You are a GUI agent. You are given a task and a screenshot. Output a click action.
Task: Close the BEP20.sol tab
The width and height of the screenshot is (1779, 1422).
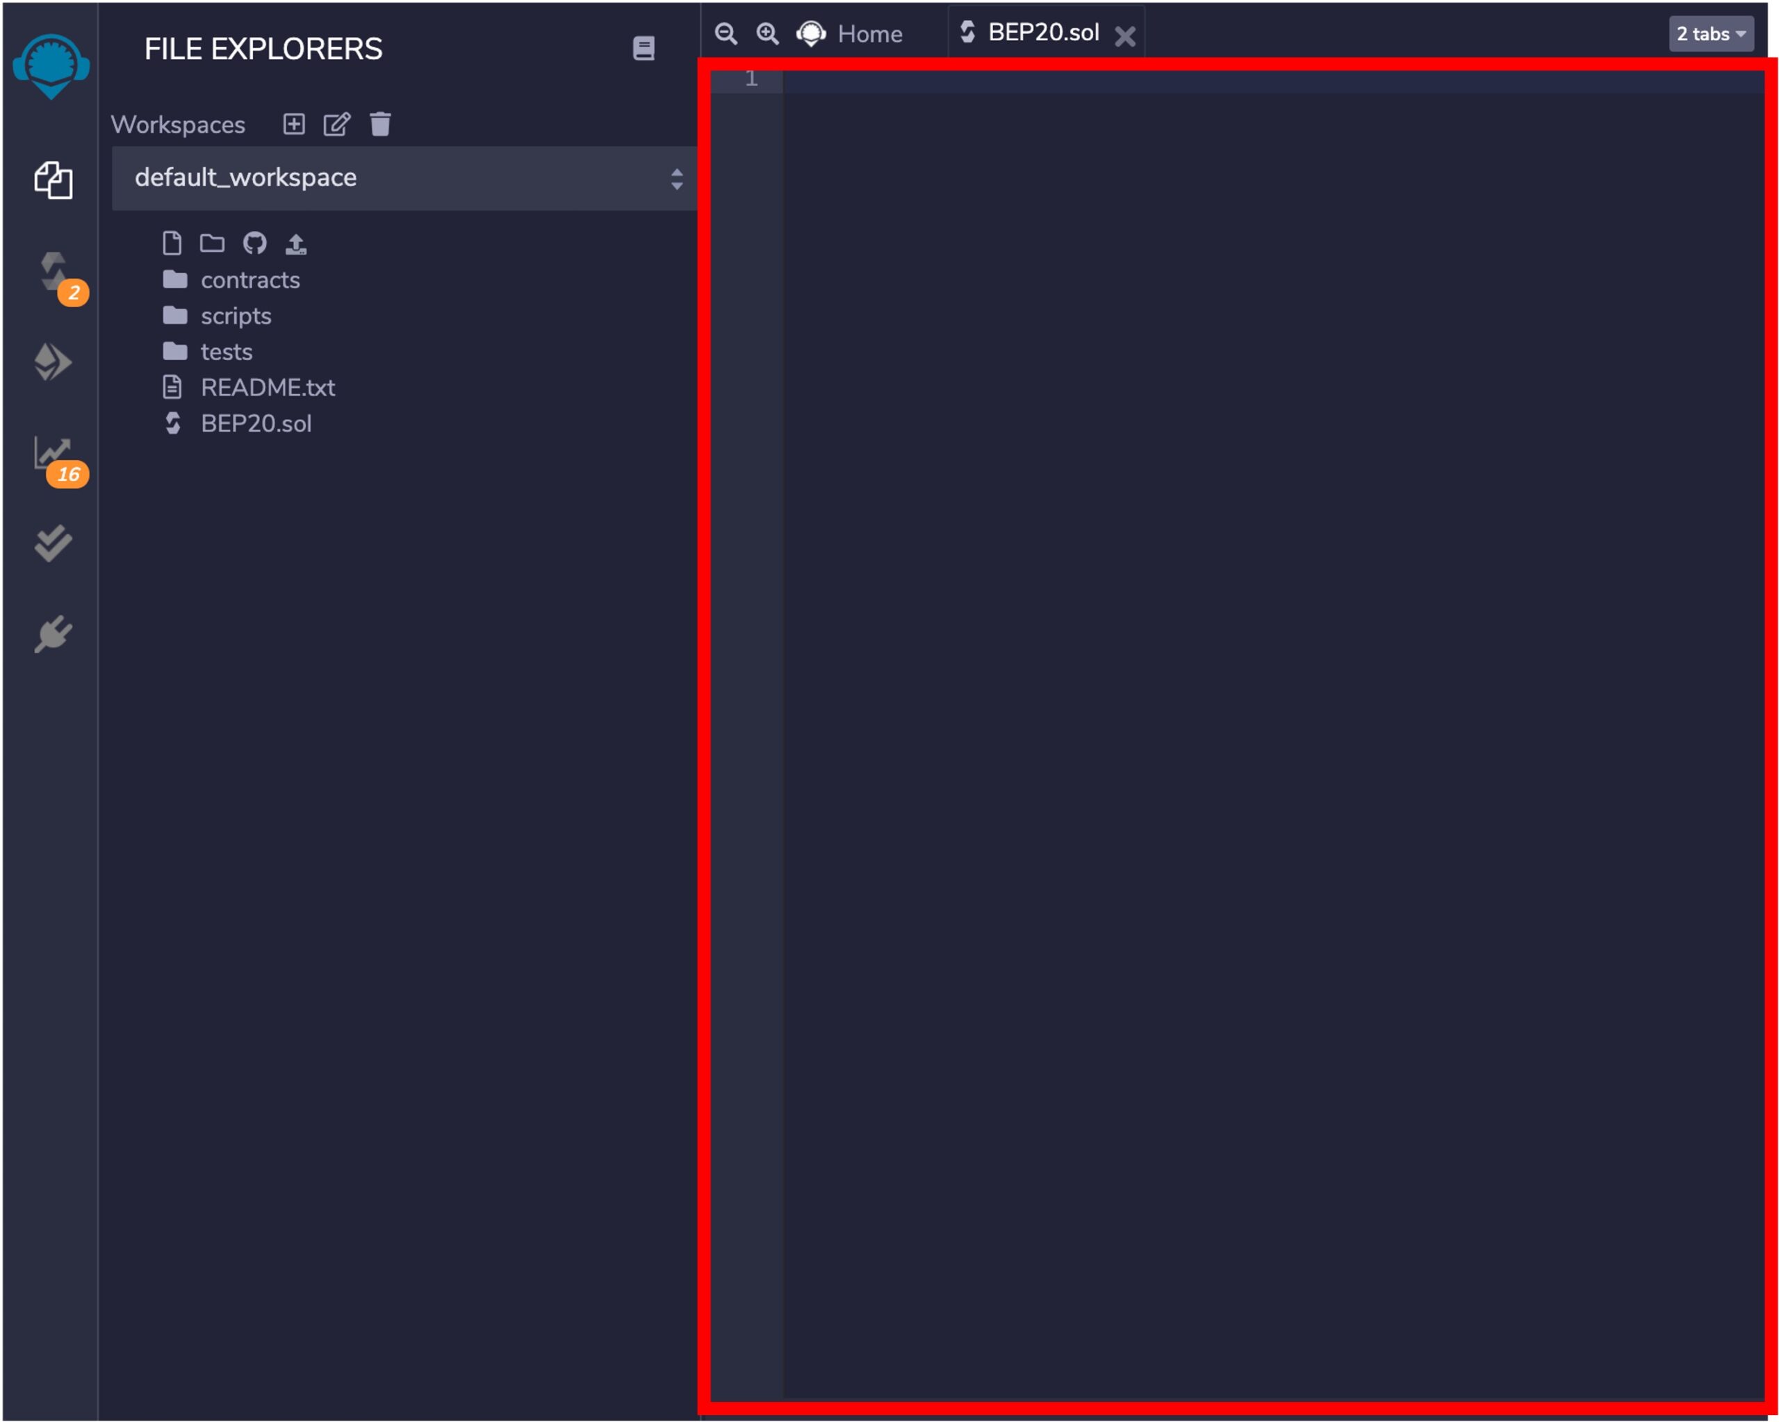1124,35
